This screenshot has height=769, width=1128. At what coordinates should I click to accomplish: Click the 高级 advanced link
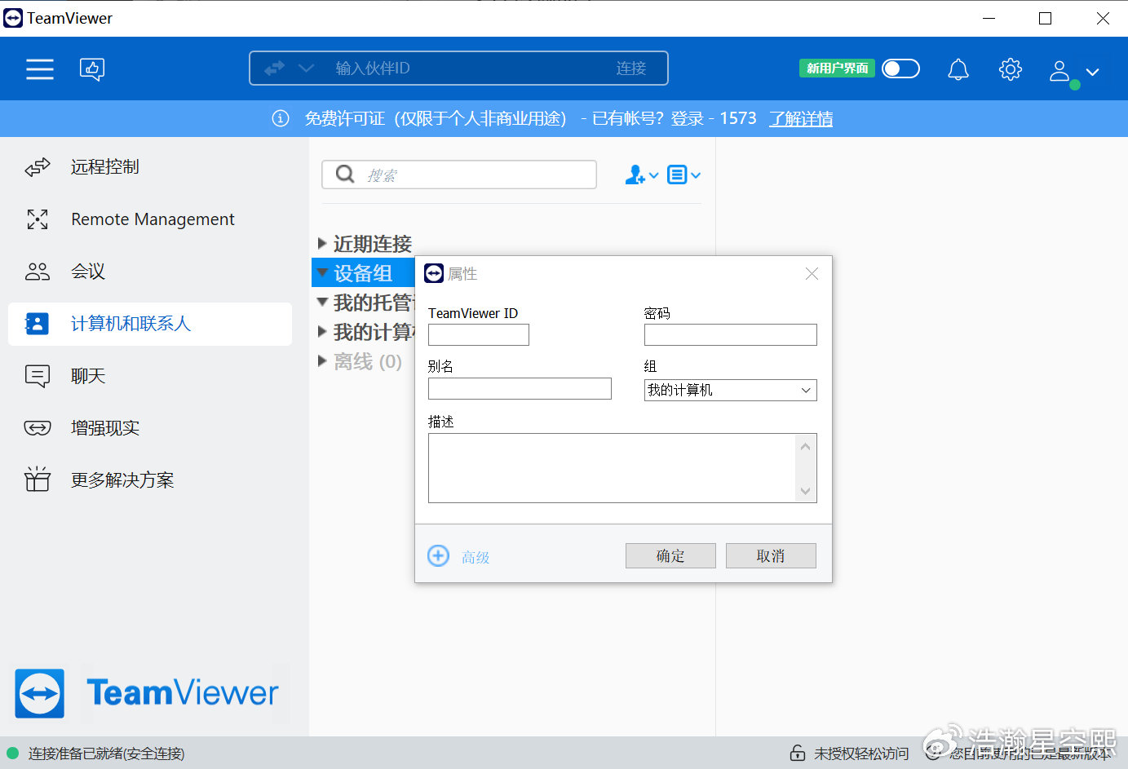coord(476,557)
